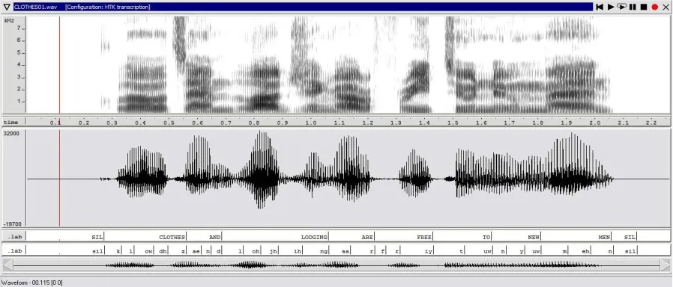Select the LODGING word label
This screenshot has width=673, height=287.
[x=314, y=237]
